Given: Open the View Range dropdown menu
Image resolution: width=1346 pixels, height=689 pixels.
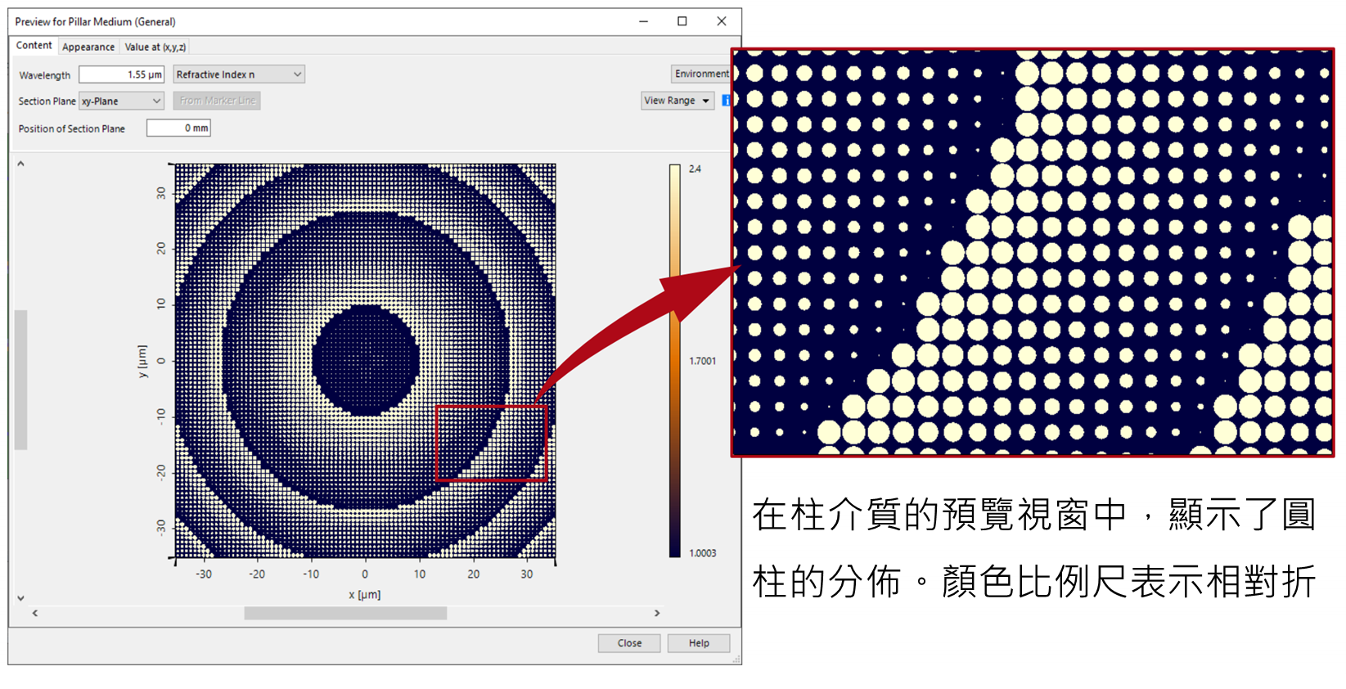Looking at the screenshot, I should (678, 101).
